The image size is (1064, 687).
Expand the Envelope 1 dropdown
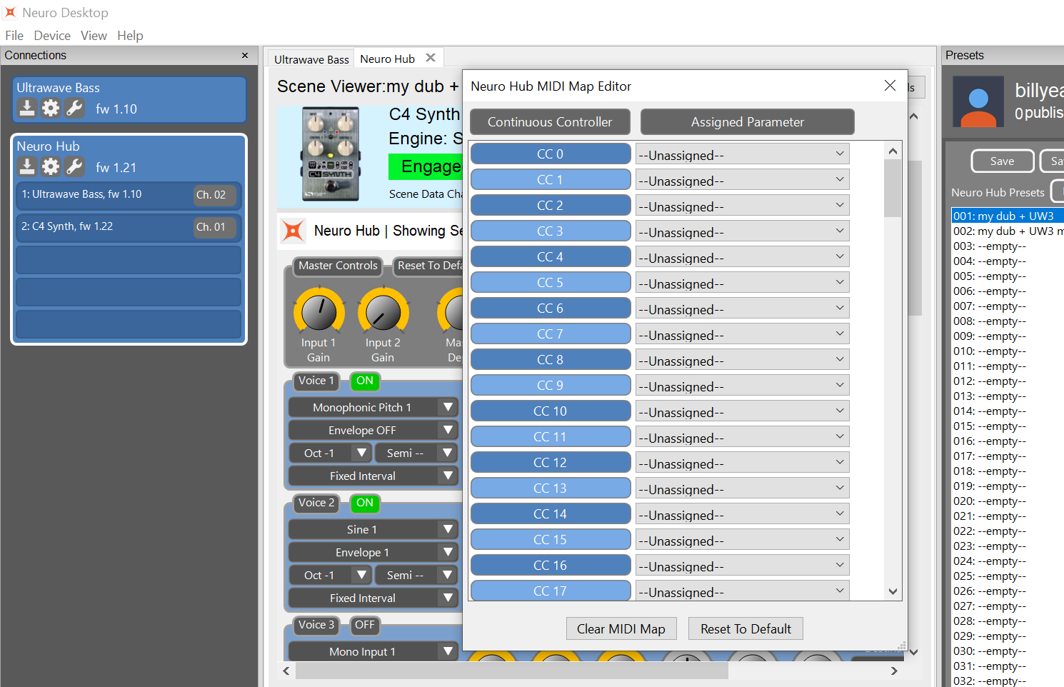tap(373, 552)
